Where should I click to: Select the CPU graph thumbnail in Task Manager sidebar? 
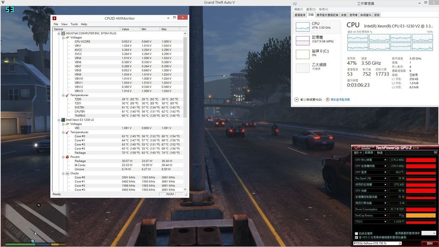[303, 27]
